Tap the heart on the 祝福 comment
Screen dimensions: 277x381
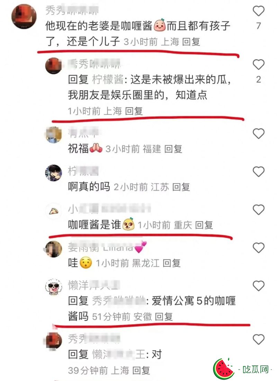tap(259, 134)
